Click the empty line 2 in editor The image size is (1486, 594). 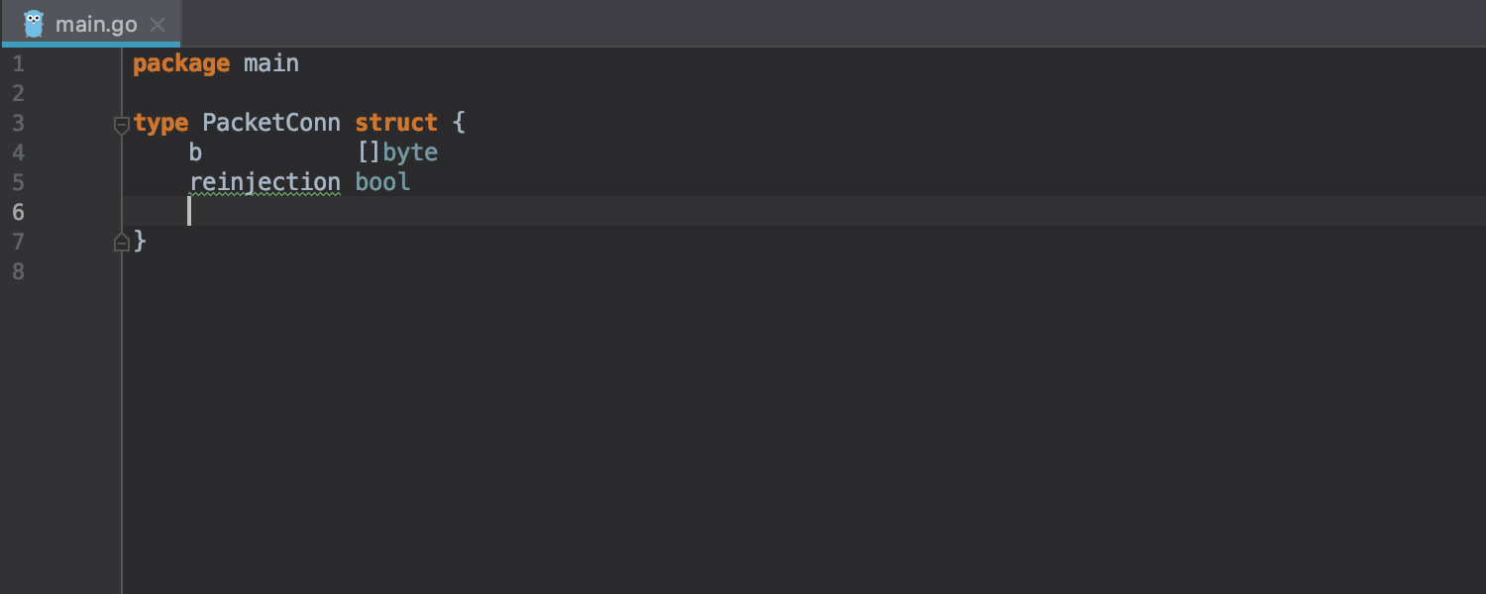(803, 93)
